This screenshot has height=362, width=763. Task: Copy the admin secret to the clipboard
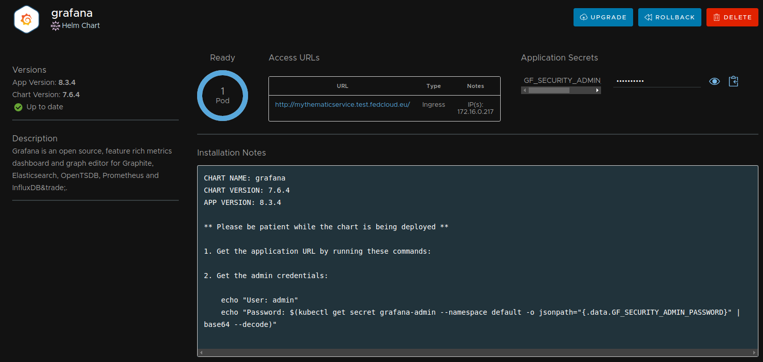733,81
